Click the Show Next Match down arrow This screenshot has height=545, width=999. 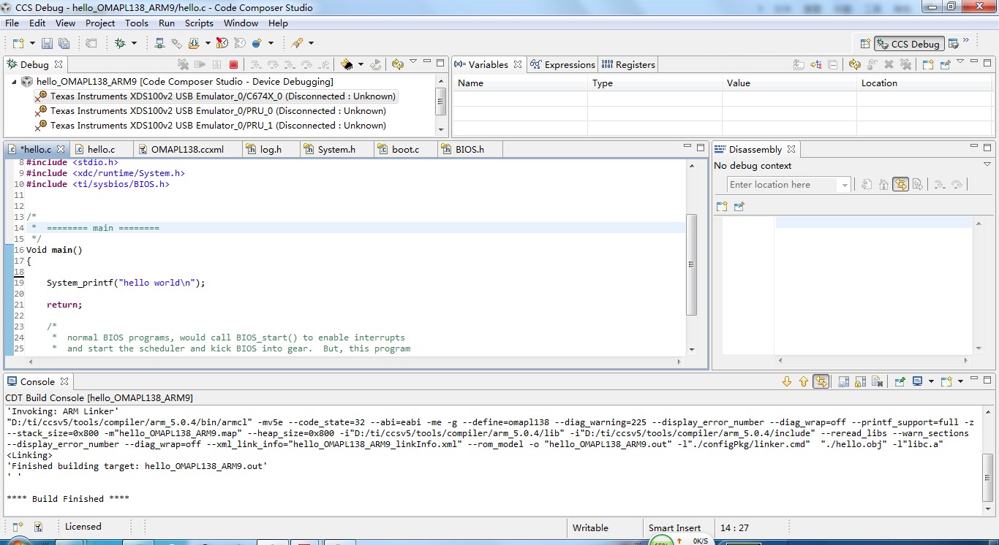tap(787, 382)
